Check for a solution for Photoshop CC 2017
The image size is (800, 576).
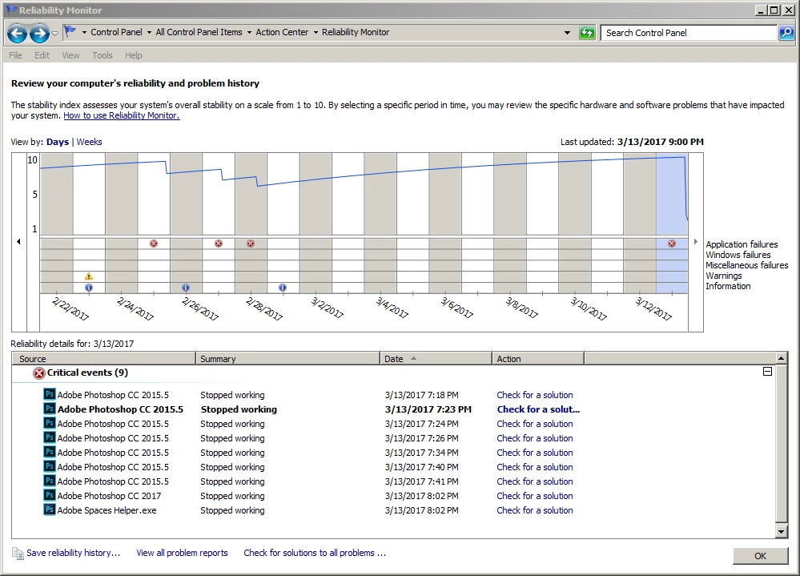pos(535,496)
